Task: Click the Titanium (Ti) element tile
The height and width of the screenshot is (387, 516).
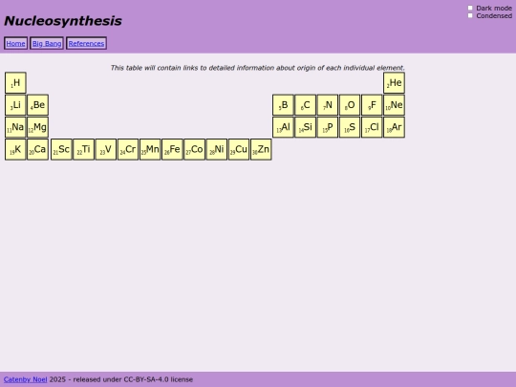Action: point(83,149)
